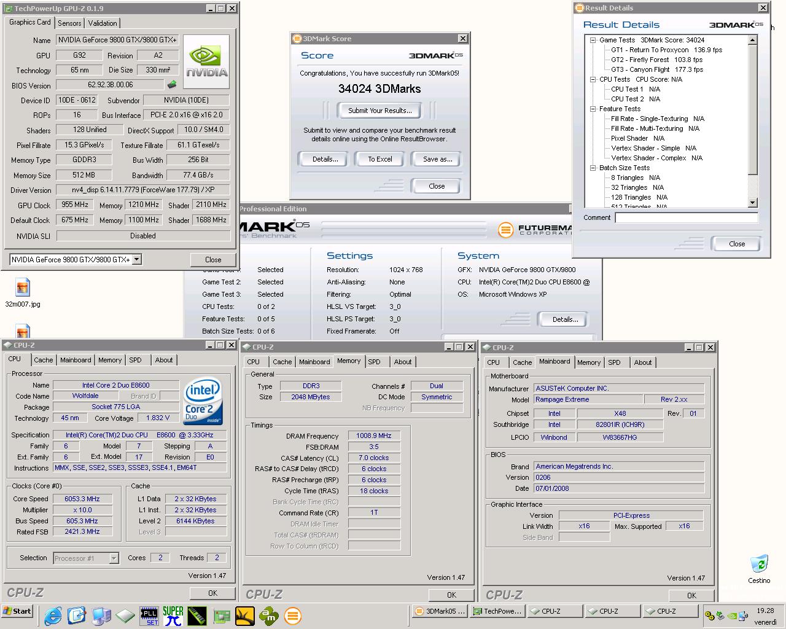This screenshot has width=786, height=629.
Task: Launch CPU-Z chip icon in quick launch
Action: (x=125, y=615)
